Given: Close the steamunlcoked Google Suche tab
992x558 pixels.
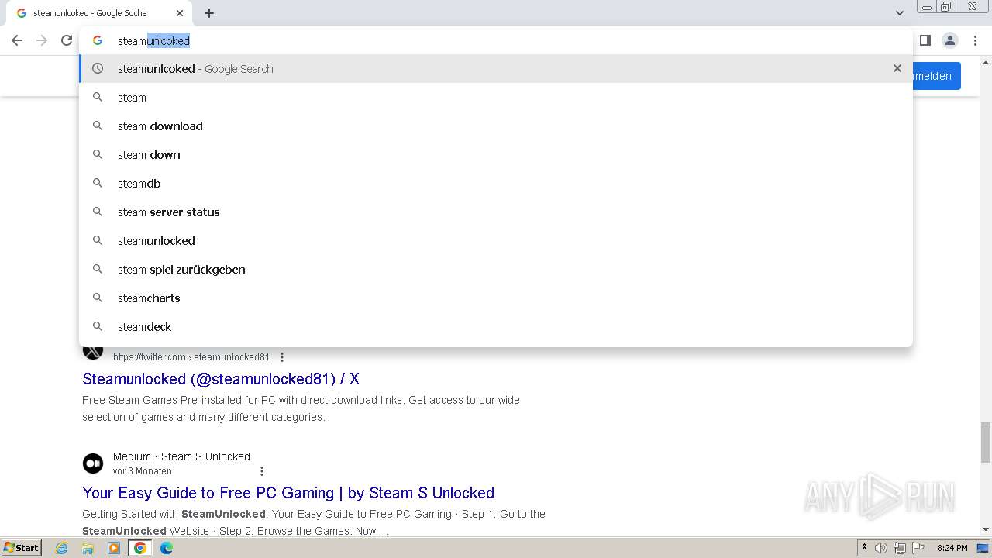Looking at the screenshot, I should click(180, 13).
